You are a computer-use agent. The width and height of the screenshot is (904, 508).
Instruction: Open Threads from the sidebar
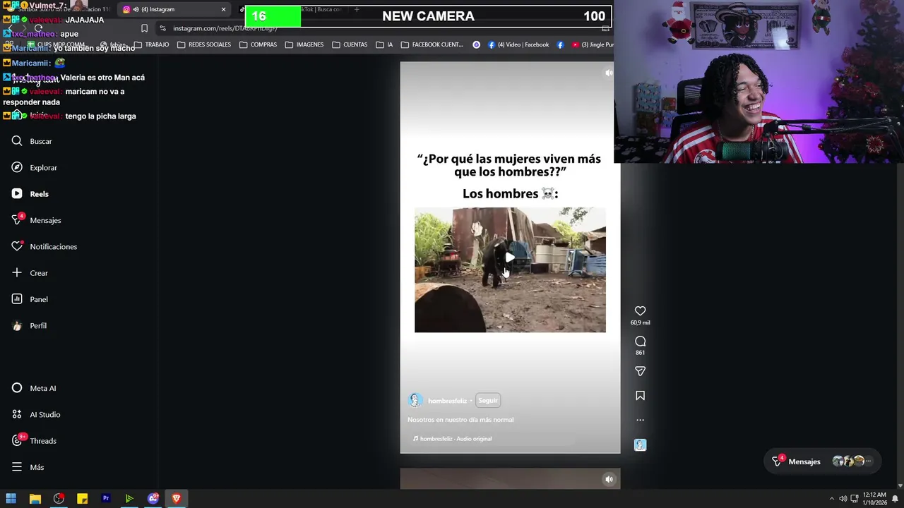(34, 441)
